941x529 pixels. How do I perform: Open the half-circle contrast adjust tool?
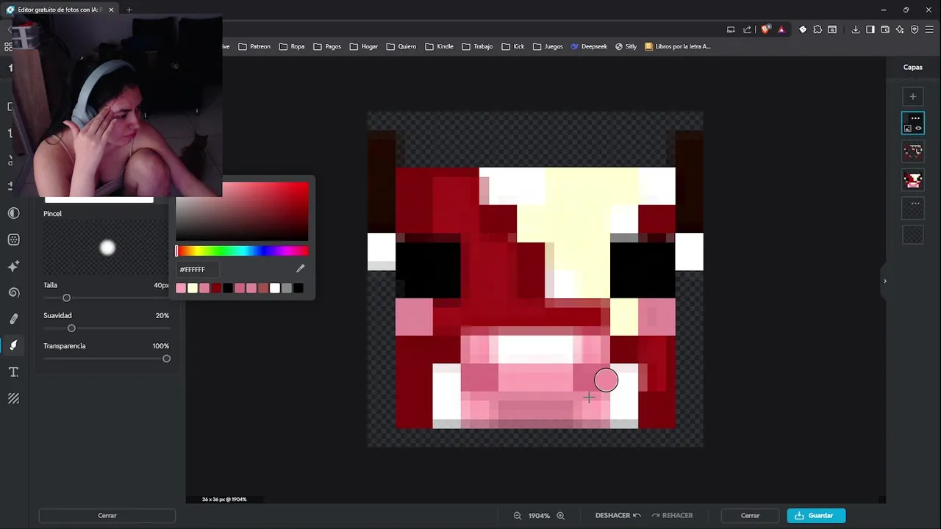coord(13,213)
